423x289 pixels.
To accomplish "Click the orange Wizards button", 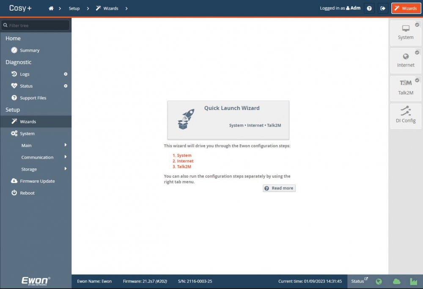I will [406, 8].
